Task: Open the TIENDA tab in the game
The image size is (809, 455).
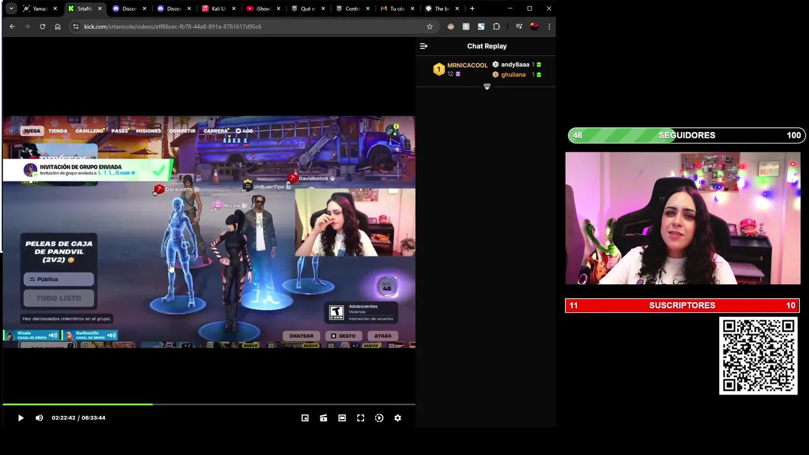Action: pyautogui.click(x=58, y=131)
